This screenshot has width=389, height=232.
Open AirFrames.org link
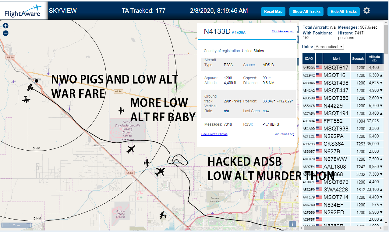point(285,134)
